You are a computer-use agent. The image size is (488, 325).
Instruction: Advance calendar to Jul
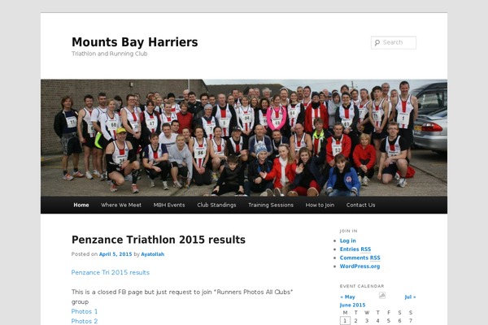410,297
